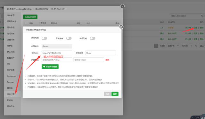Open the Composer sidebar tab
Image resolution: width=205 pixels, height=119 pixels.
(12, 76)
